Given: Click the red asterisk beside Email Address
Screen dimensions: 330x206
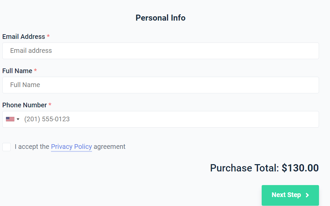Looking at the screenshot, I should [48, 36].
